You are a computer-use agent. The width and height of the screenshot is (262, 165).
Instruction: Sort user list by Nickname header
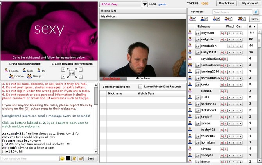click(x=203, y=26)
